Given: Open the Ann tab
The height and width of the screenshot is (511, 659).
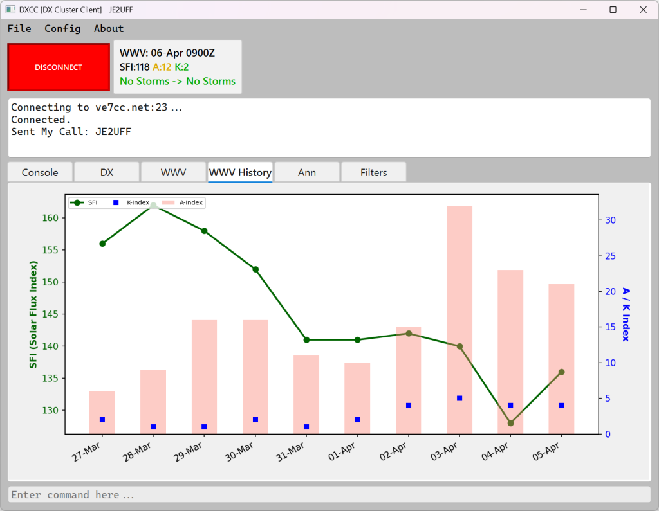Looking at the screenshot, I should click(307, 172).
